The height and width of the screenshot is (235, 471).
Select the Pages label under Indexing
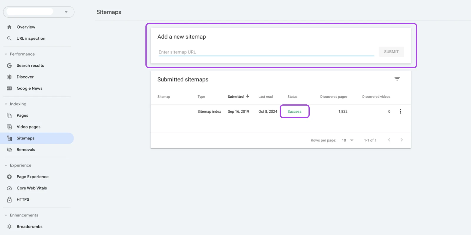click(x=22, y=116)
